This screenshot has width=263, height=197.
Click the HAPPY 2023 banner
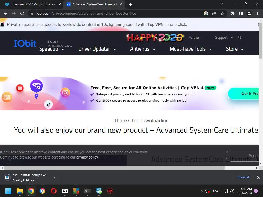[155, 37]
